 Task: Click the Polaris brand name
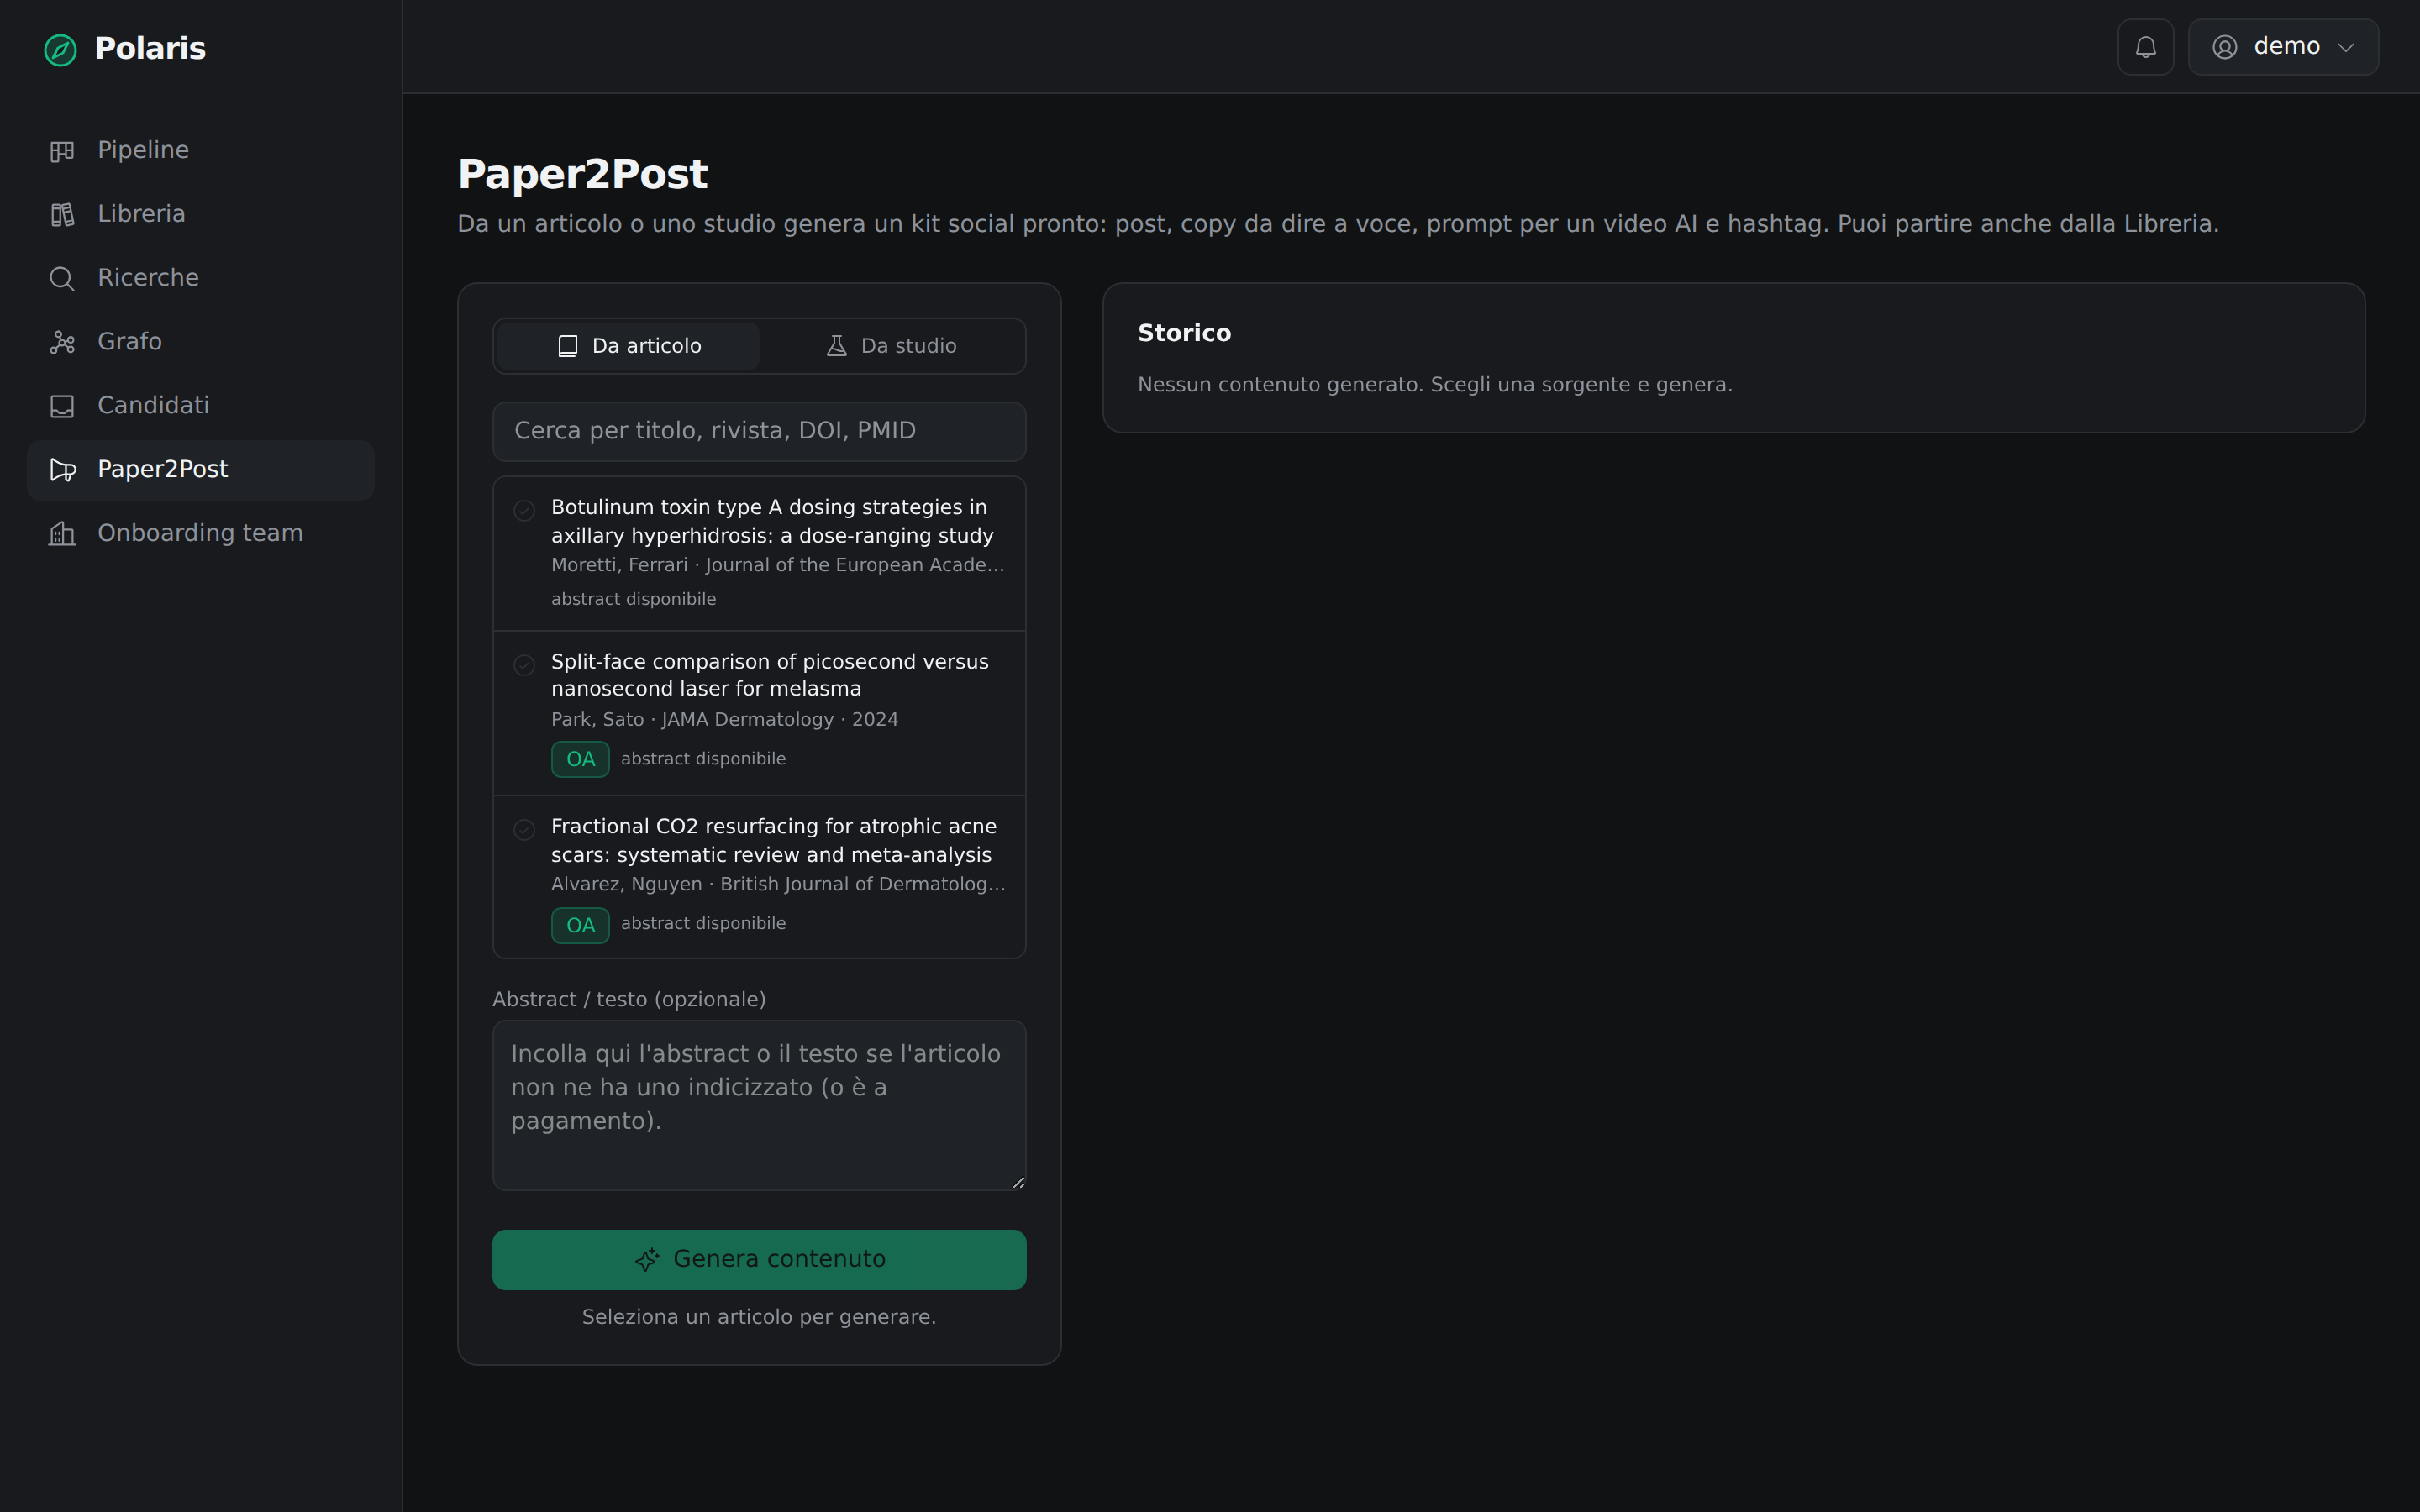click(150, 49)
